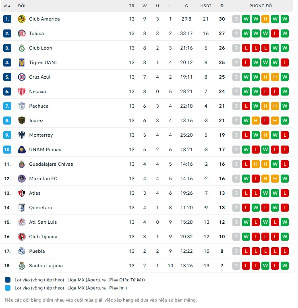This screenshot has width=298, height=308.
Task: Click Club America's orange H form badge
Action: click(265, 19)
